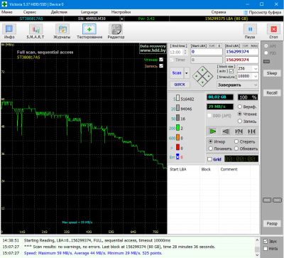The width and height of the screenshot is (284, 258).
Task: Click the red slow block color box
Action: coord(177,147)
